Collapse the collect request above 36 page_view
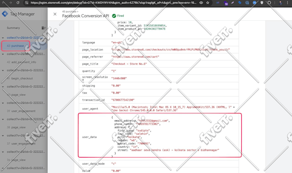The height and width of the screenshot is (173, 292). [3, 152]
